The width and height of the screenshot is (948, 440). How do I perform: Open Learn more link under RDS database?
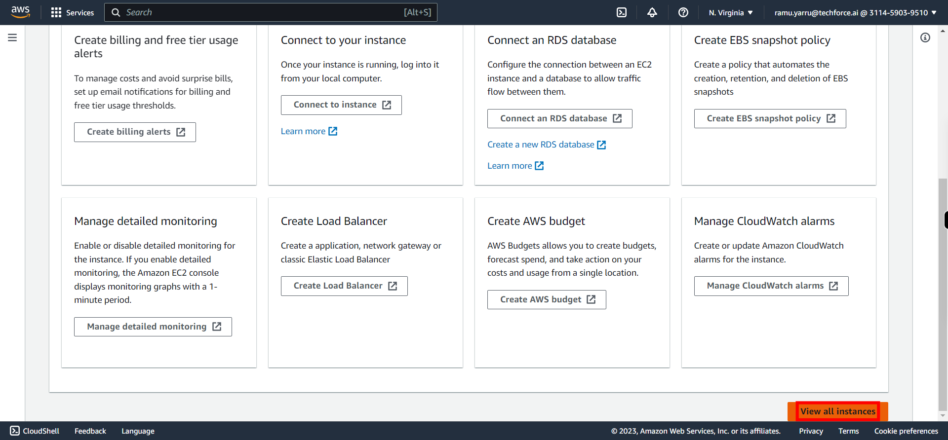(515, 166)
